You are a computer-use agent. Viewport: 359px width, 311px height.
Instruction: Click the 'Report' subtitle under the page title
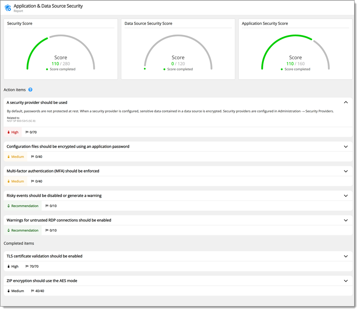(x=18, y=11)
